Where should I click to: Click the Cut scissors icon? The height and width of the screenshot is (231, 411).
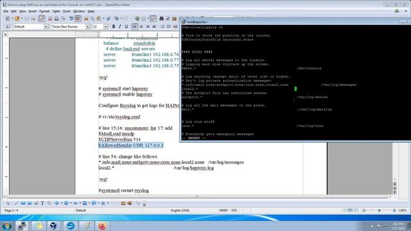[x=86, y=19]
